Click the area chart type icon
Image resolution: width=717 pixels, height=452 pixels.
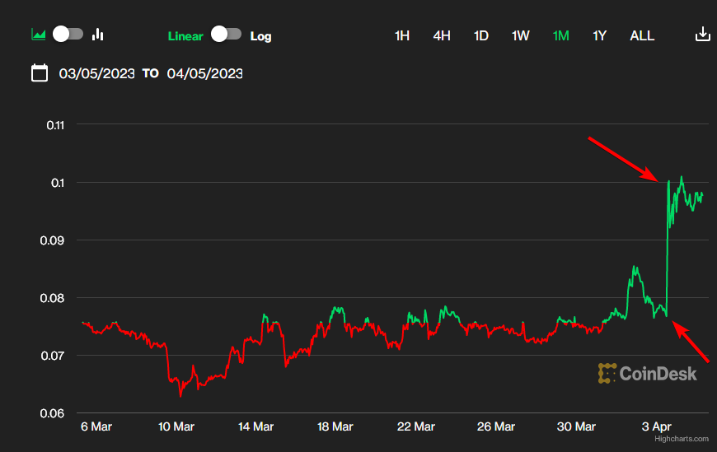coord(38,35)
